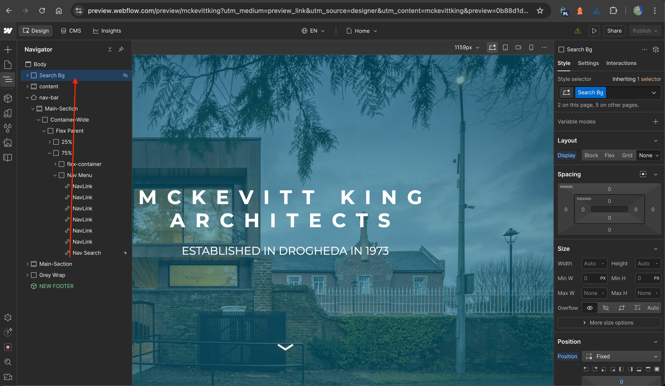This screenshot has width=665, height=386.
Task: Open the Pages panel icon
Action: (8, 65)
